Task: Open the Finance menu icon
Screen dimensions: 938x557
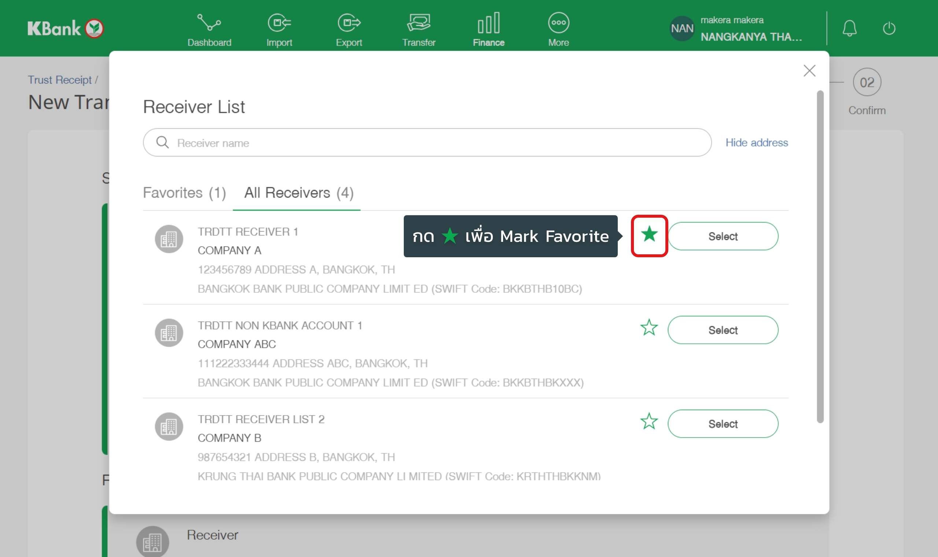Action: pyautogui.click(x=488, y=23)
